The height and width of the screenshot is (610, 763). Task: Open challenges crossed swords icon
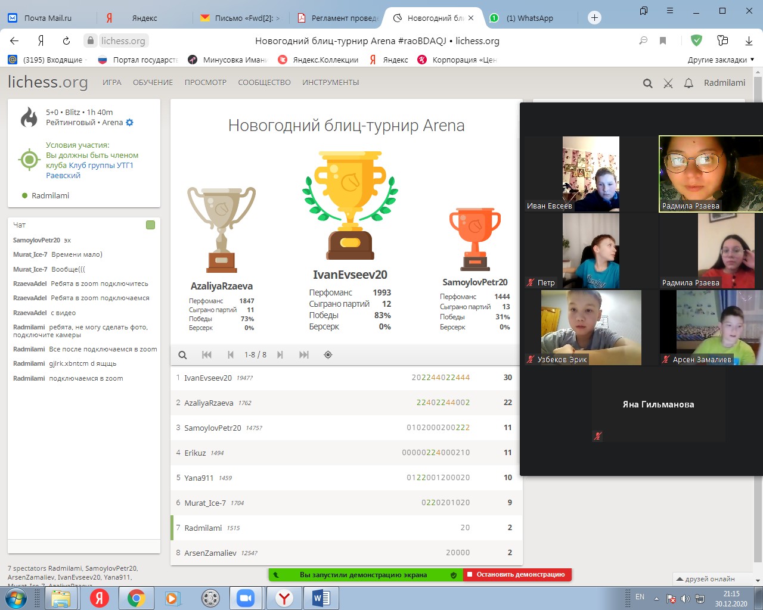point(668,83)
